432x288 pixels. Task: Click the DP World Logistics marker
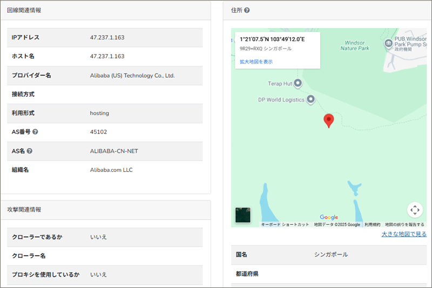310,99
